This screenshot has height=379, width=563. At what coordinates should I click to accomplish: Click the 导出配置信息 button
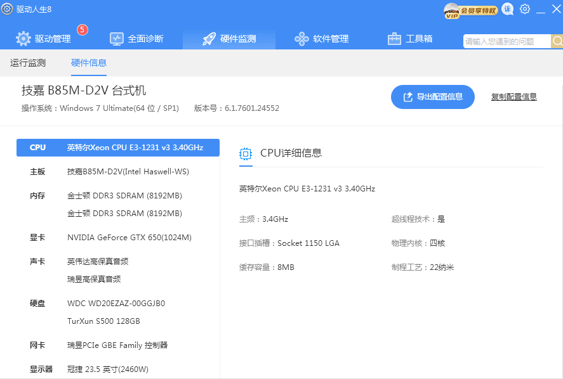pos(433,97)
